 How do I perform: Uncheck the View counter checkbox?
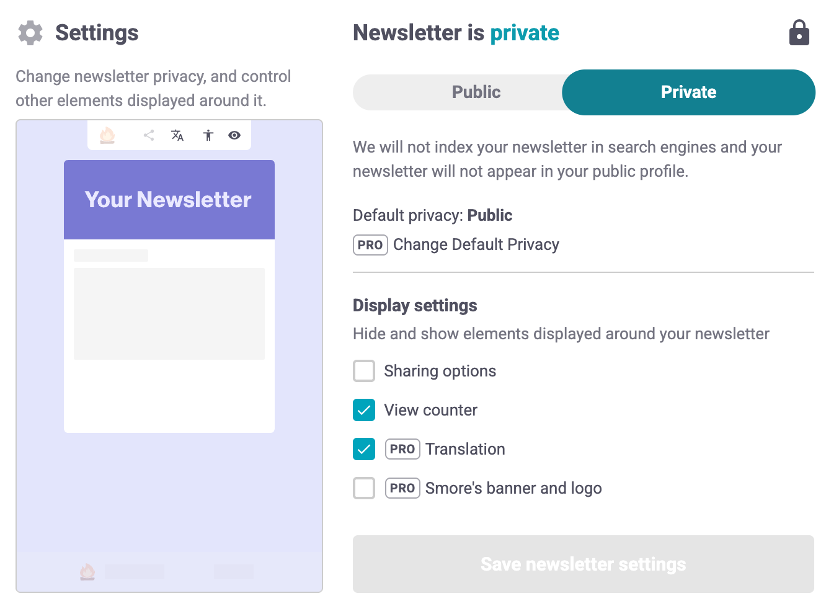click(x=364, y=410)
